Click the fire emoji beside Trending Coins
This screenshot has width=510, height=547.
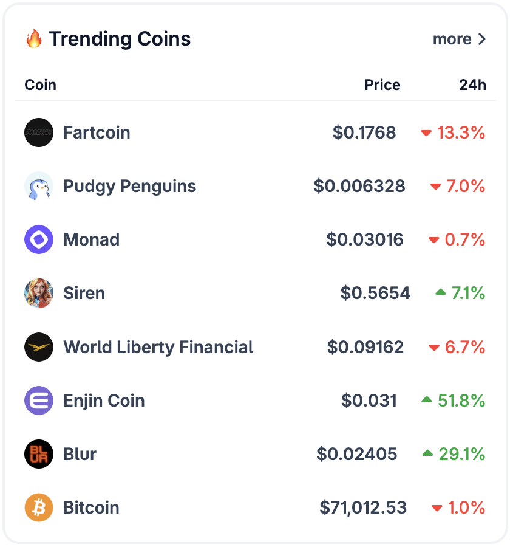click(x=34, y=39)
